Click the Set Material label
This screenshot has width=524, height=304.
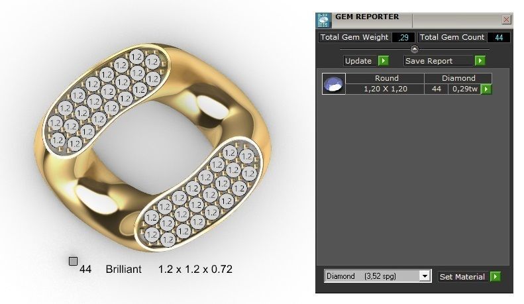[462, 277]
